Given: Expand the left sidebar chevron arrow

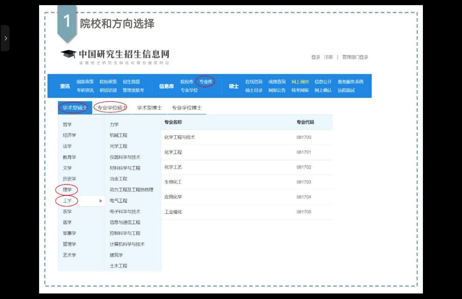Looking at the screenshot, I should (x=5, y=38).
